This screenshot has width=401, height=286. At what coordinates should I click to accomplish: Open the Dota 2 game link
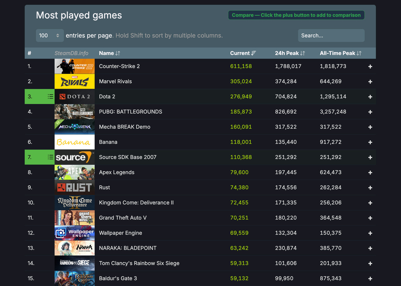(x=107, y=97)
